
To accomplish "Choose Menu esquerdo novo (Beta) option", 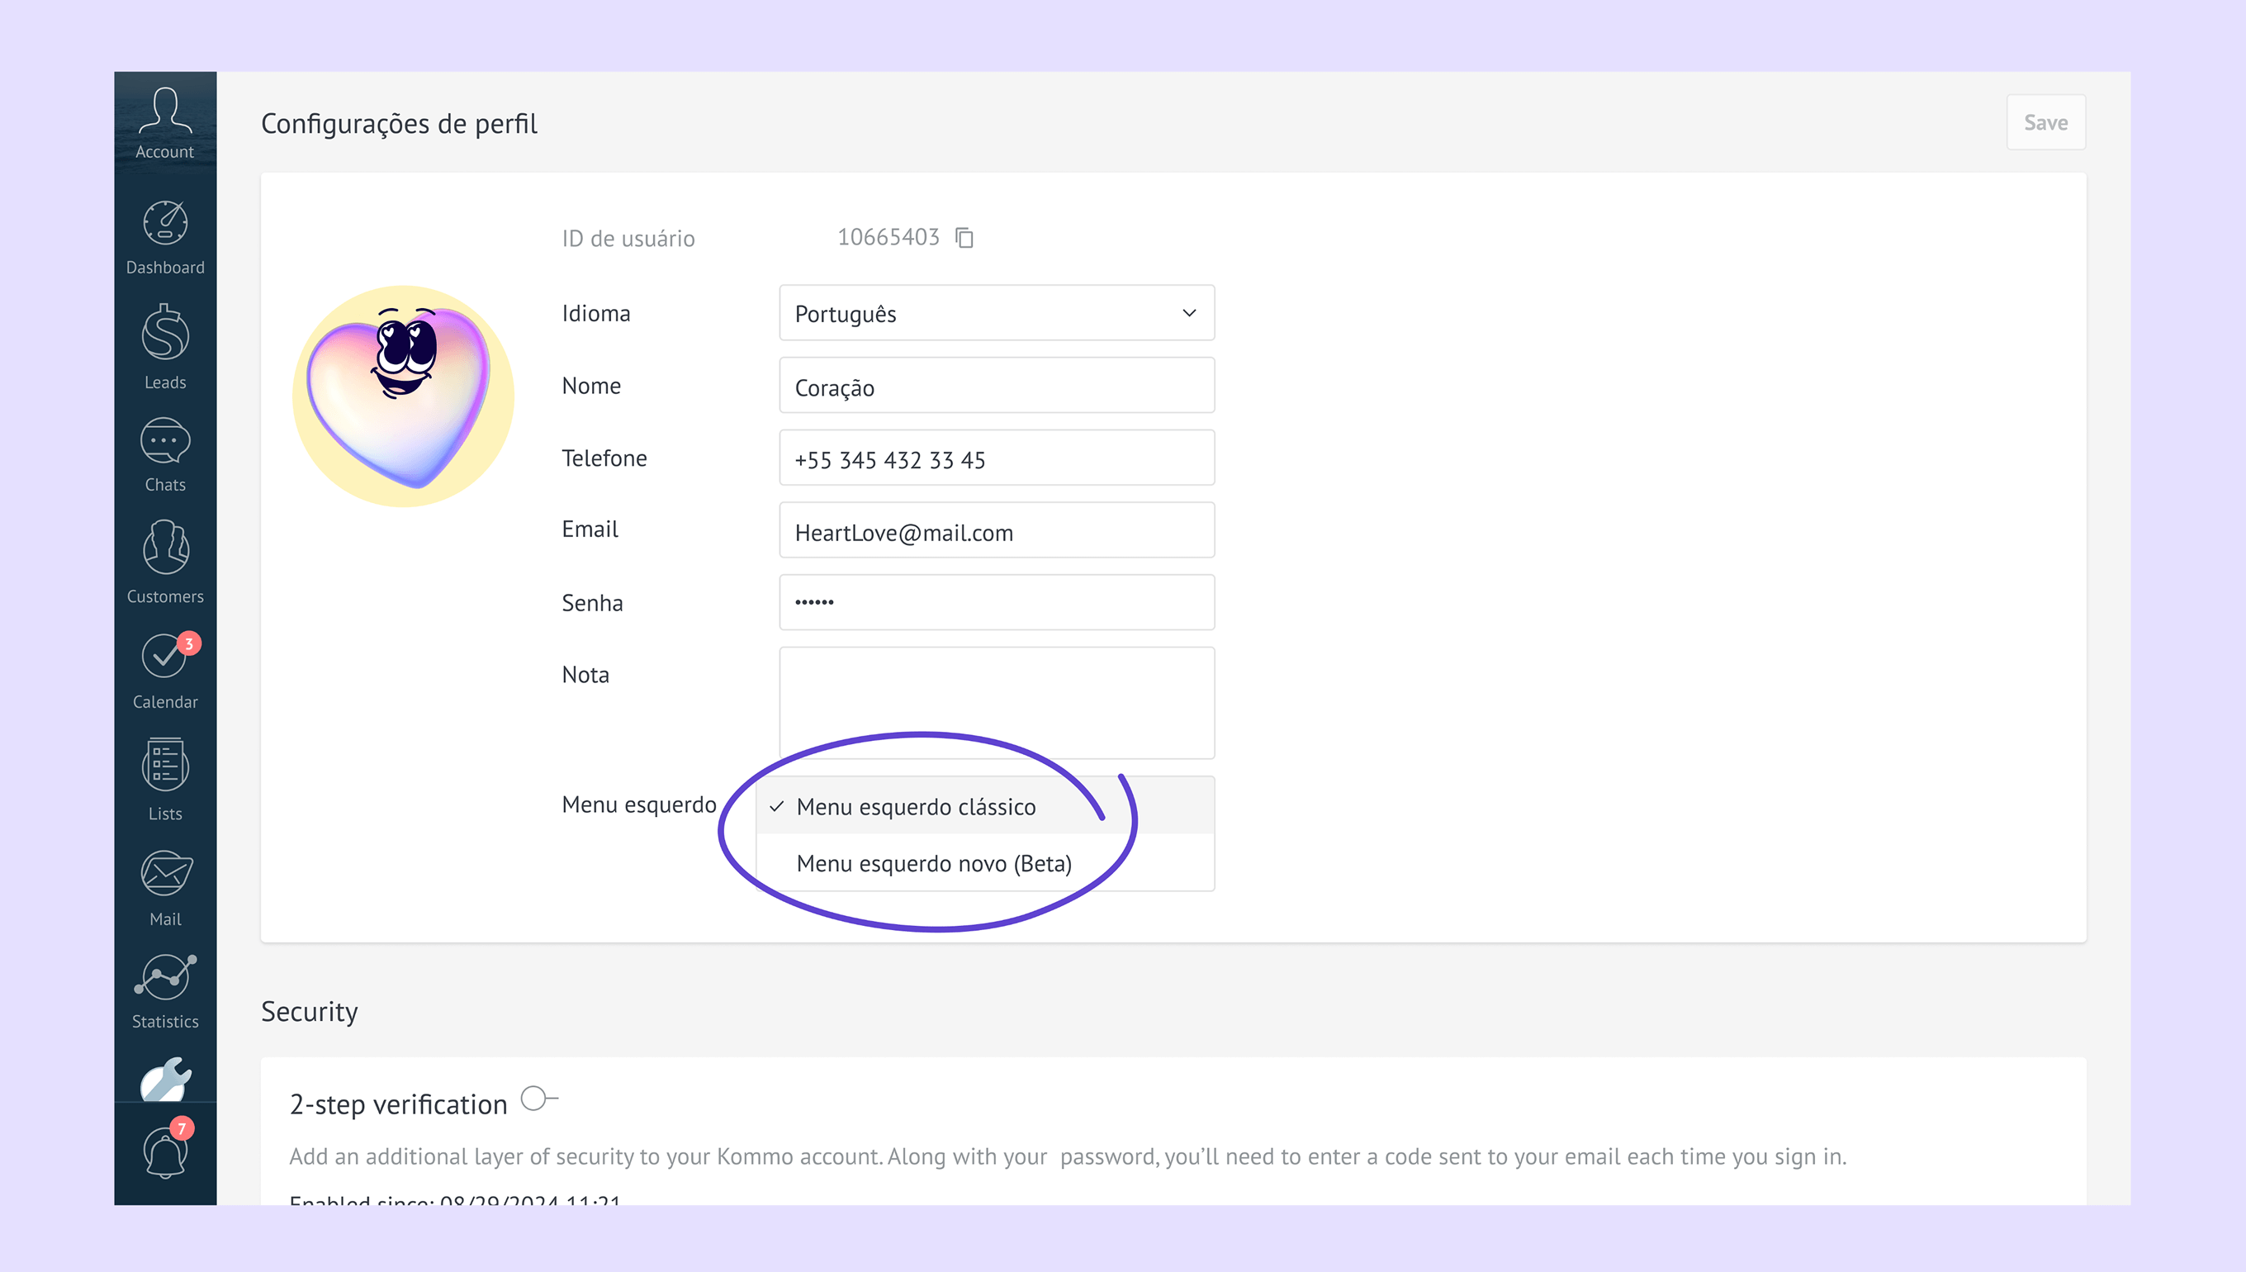I will [x=934, y=863].
